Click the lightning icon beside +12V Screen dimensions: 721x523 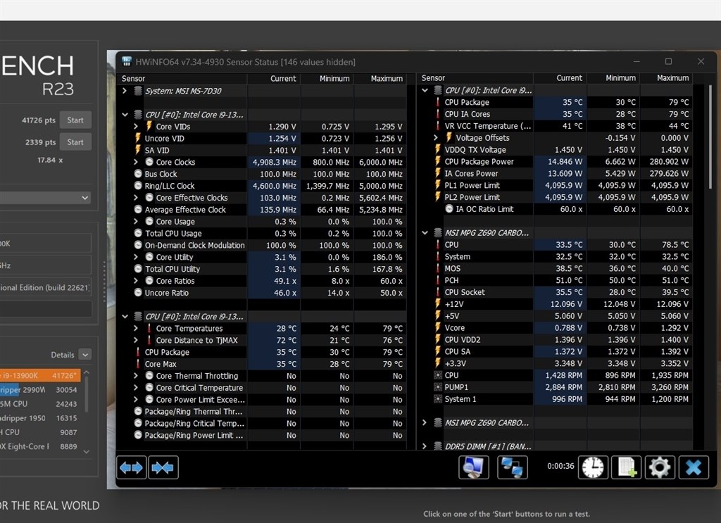(x=438, y=304)
